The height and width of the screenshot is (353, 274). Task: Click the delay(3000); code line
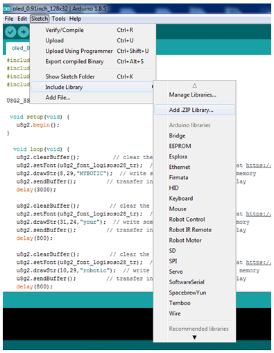[36, 190]
